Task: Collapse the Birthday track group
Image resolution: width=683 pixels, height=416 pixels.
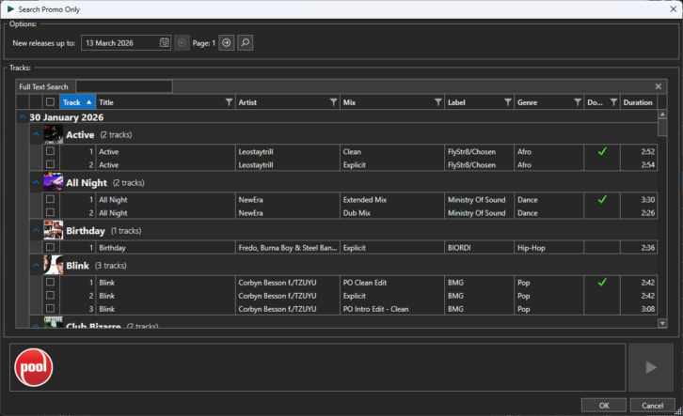Action: (x=36, y=230)
